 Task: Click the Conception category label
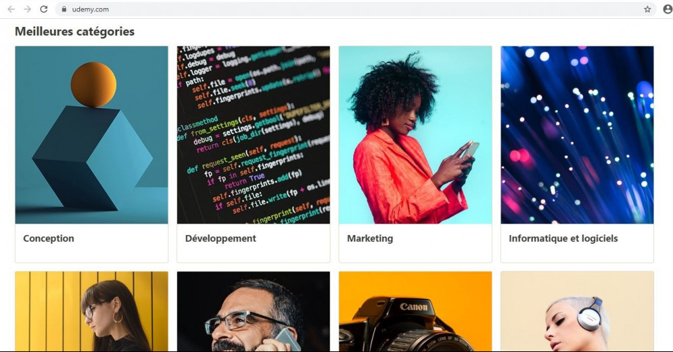tap(48, 238)
